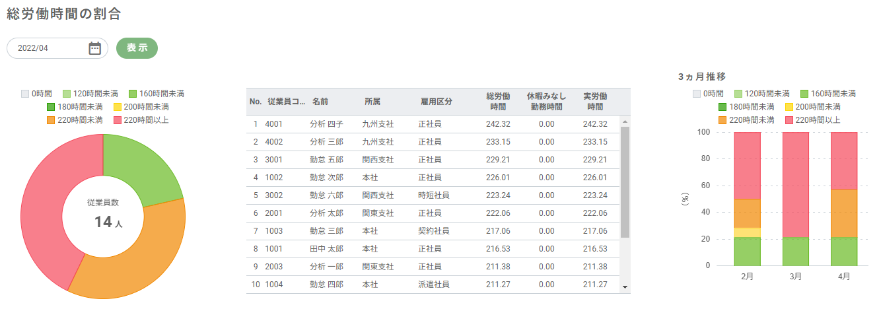Viewport: 879px width, 309px height.
Task: Toggle 120時間未満 legend in donut chart
Action: [x=90, y=94]
